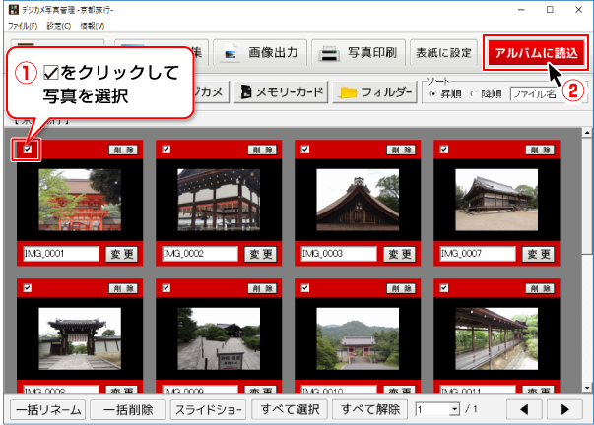Click the scrollbar down arrow
Screen dimensions: 594x425
(x=587, y=388)
